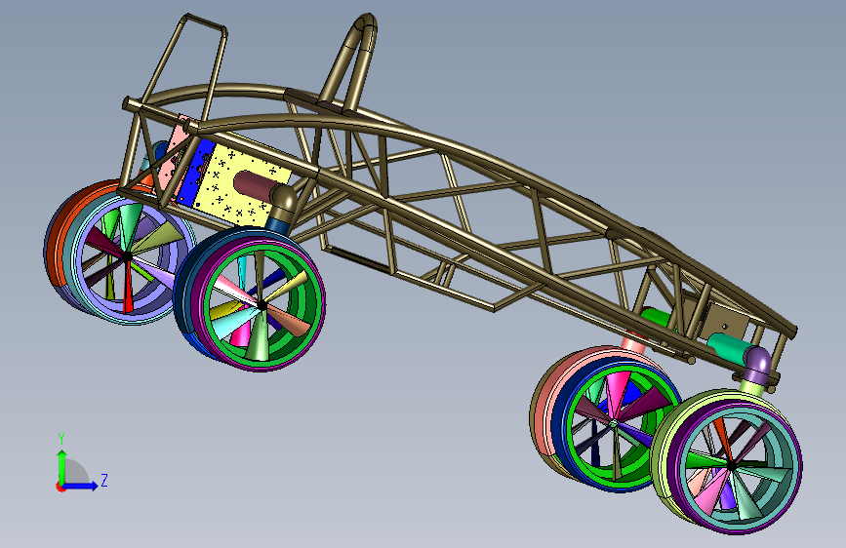The image size is (846, 548).
Task: Click the "Y" axis label
Action: (x=61, y=438)
